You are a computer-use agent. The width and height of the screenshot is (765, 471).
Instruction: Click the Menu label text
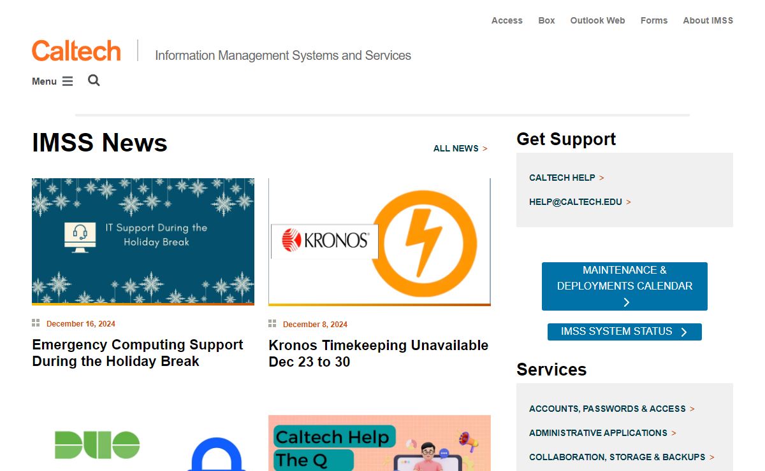coord(45,81)
